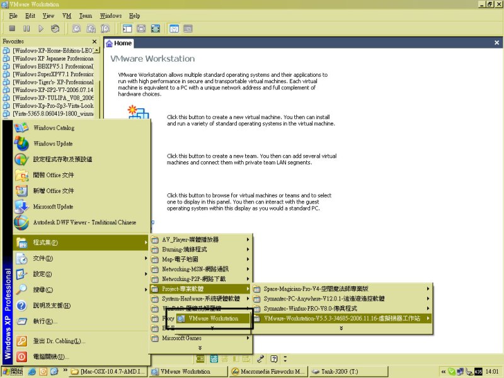Open the Snapshot Manager toolbar icon
Screen dimensions: 504x378
pyautogui.click(x=105, y=28)
